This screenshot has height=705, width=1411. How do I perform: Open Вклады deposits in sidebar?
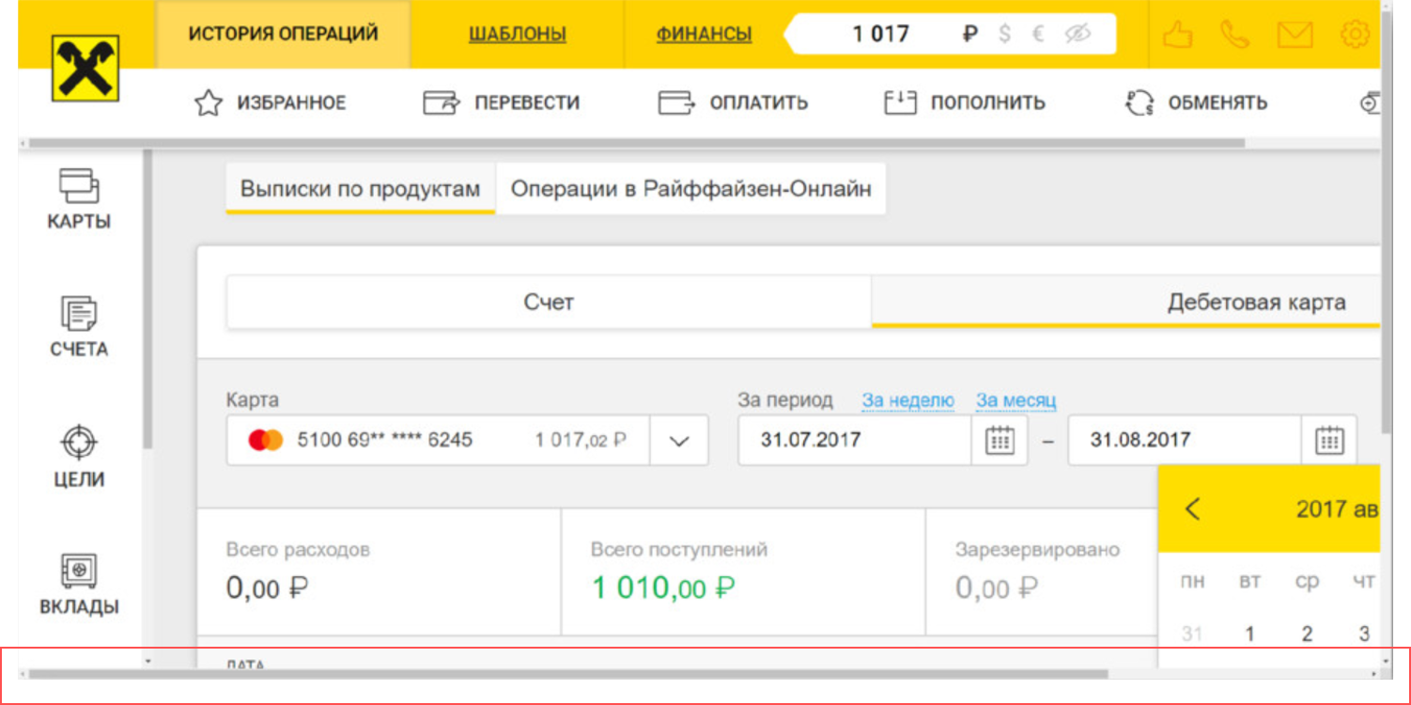coord(79,585)
